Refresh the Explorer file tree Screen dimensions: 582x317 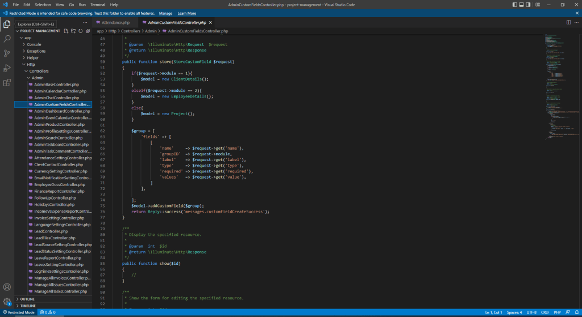80,31
